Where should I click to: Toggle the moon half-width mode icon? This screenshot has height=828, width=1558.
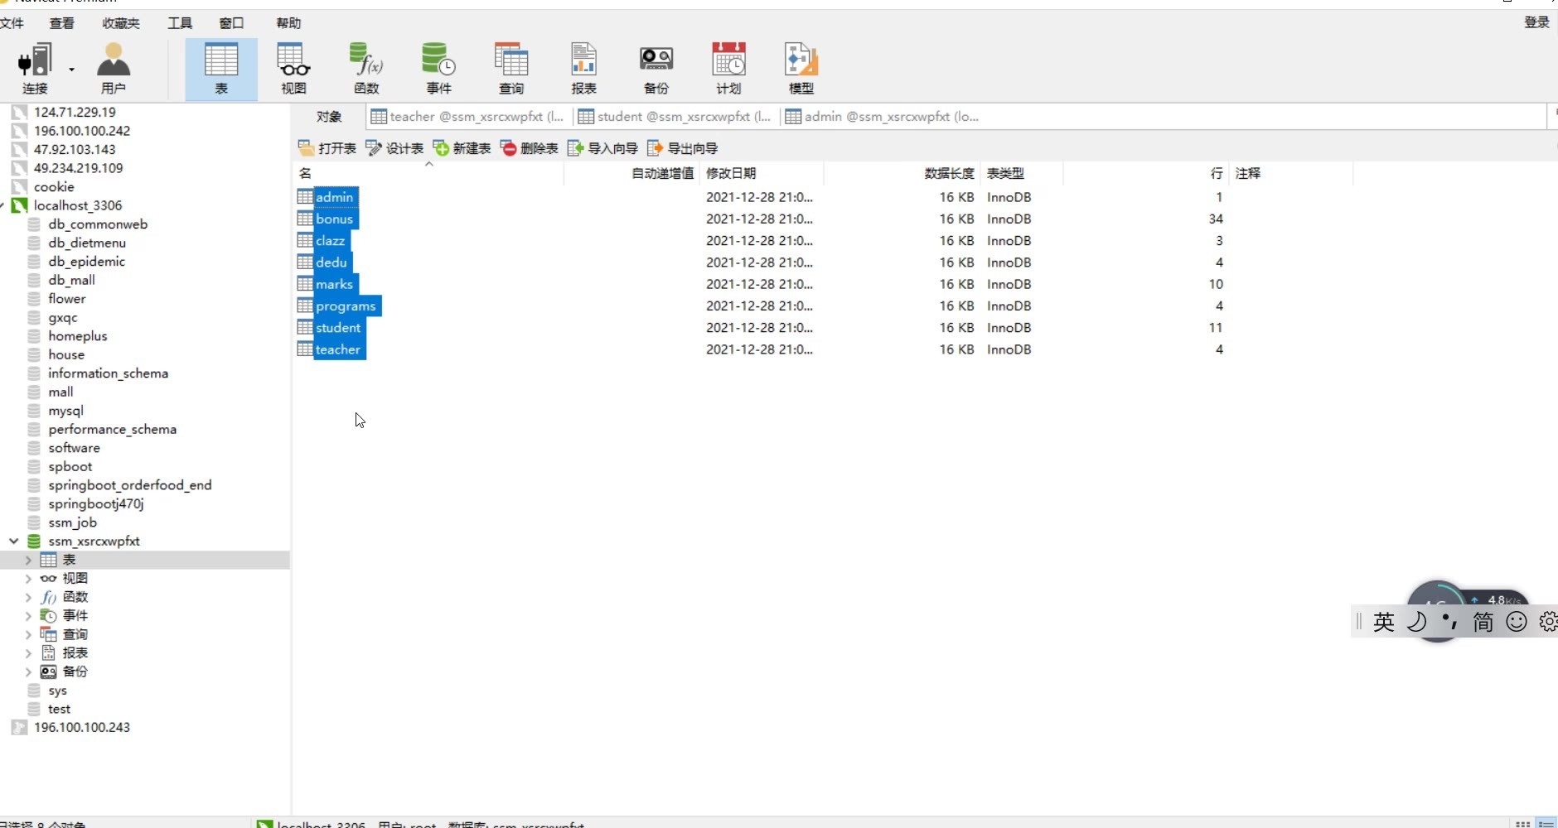click(1417, 622)
